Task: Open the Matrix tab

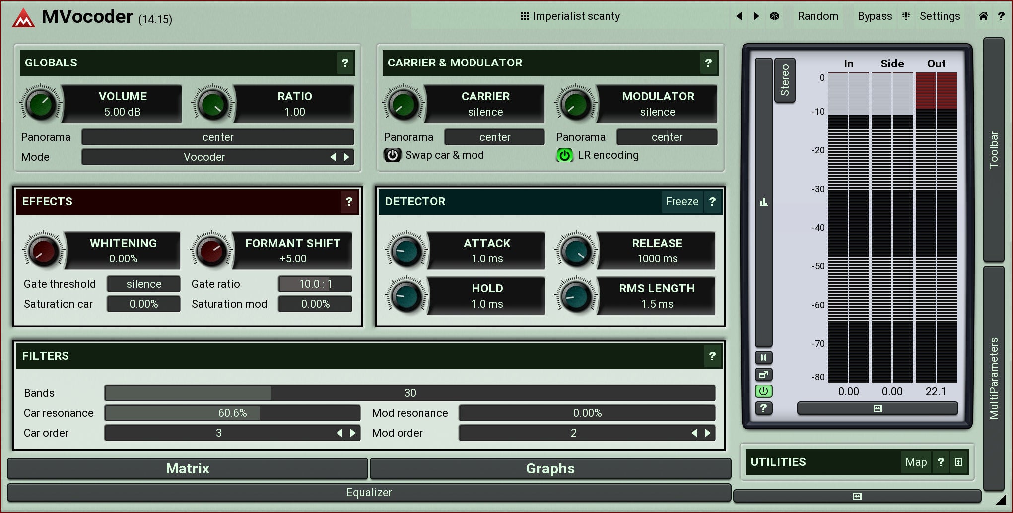Action: tap(188, 469)
